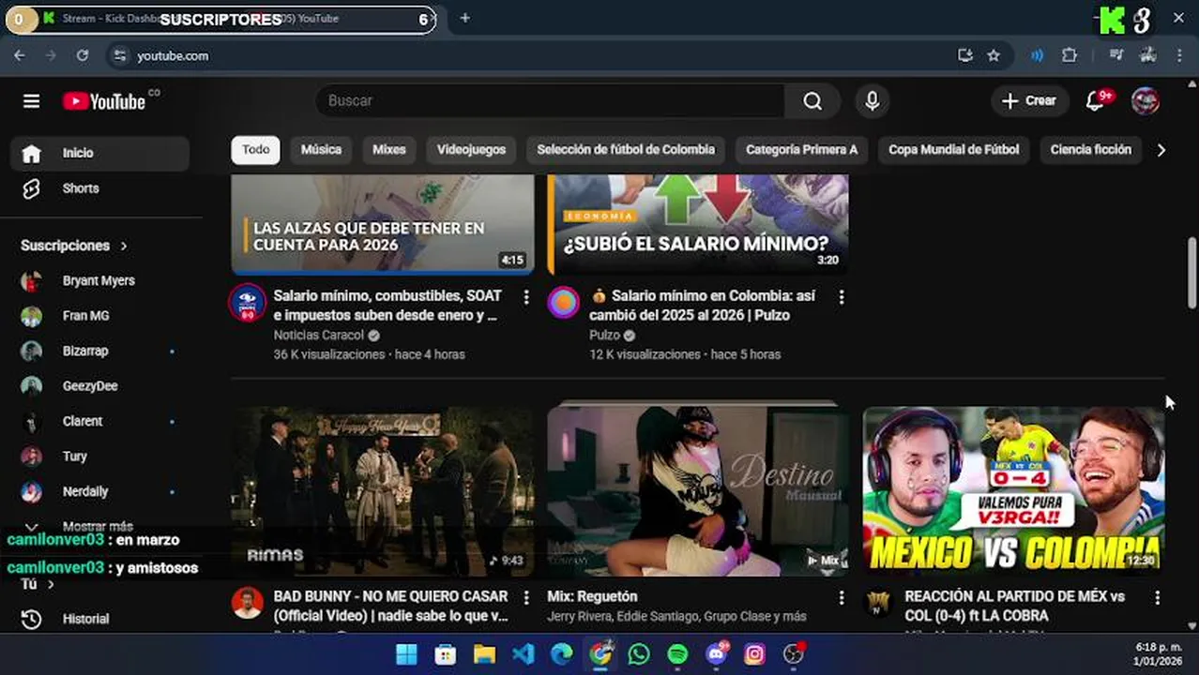This screenshot has width=1199, height=675.
Task: Select the Videojuegos filter chip
Action: pyautogui.click(x=471, y=149)
